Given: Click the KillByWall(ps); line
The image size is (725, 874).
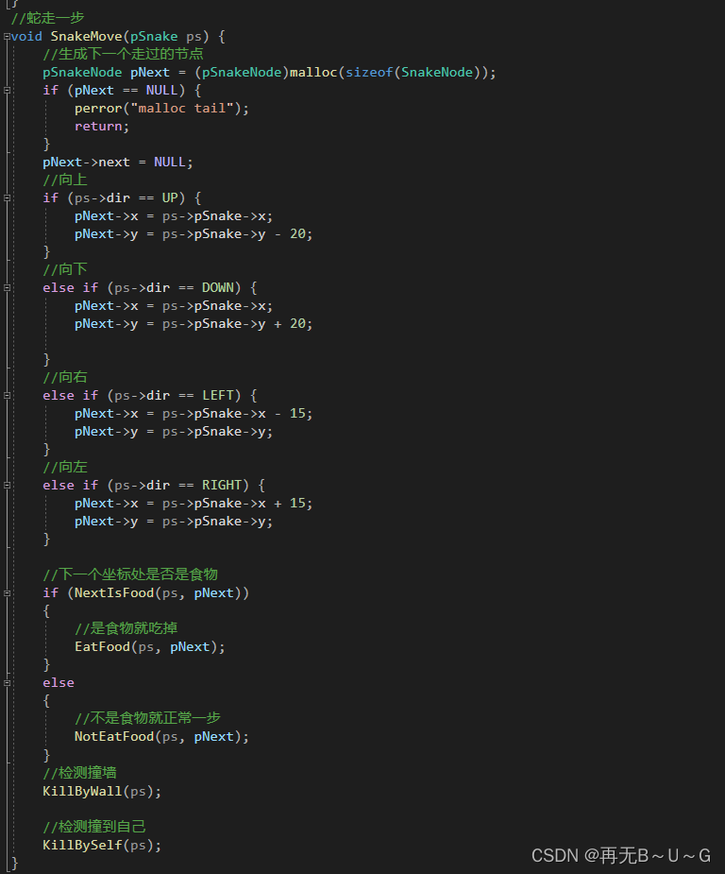Looking at the screenshot, I should tap(102, 791).
